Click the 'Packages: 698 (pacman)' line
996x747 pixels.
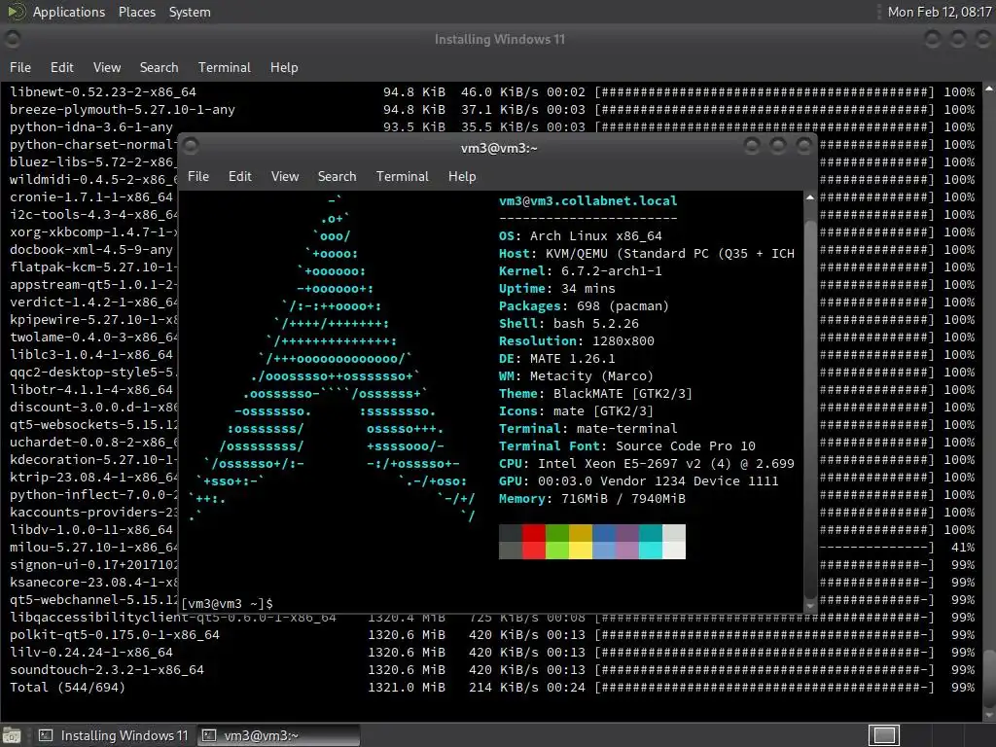pos(584,305)
